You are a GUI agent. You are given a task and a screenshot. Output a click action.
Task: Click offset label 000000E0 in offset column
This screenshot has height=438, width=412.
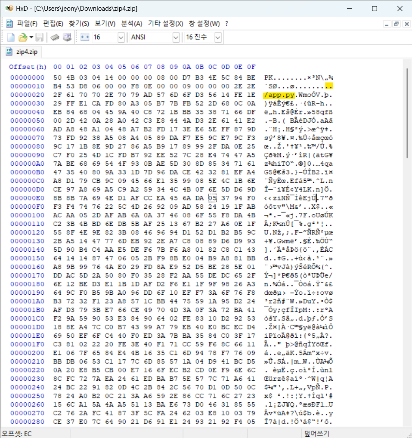pyautogui.click(x=28, y=198)
